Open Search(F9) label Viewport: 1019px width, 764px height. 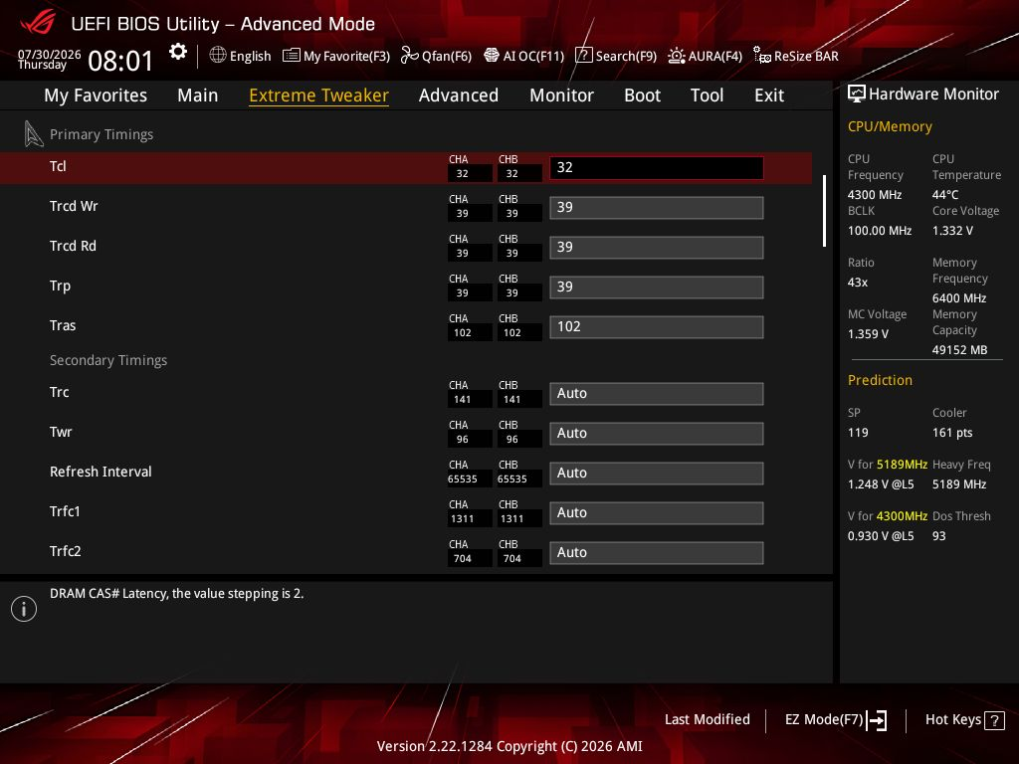click(x=626, y=56)
